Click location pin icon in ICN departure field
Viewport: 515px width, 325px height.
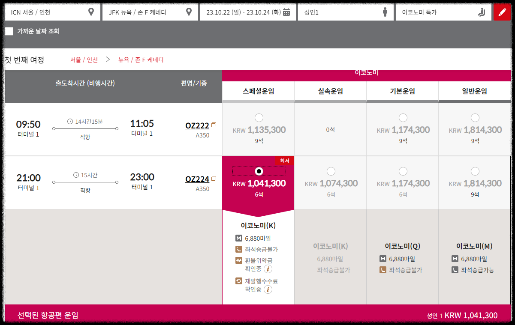coord(91,12)
